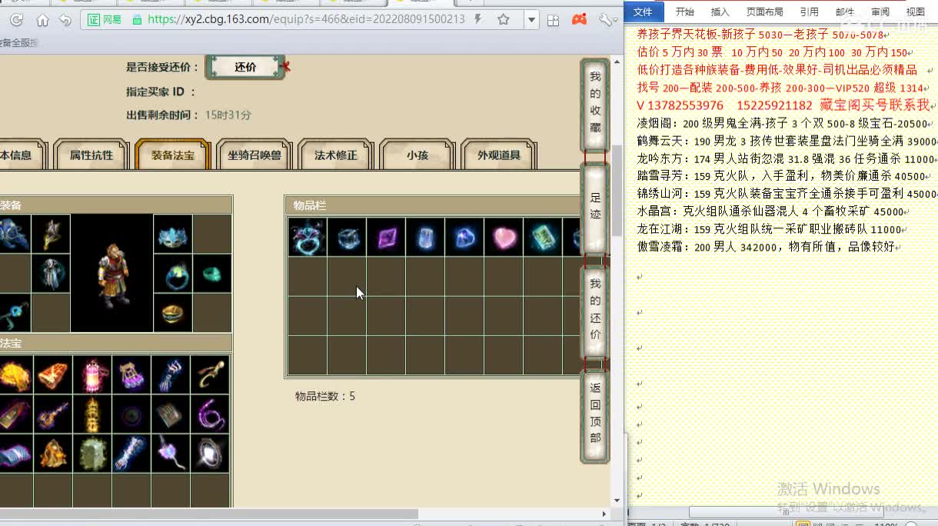Click the blue claw treasure icon
This screenshot has height=526, width=938.
[x=171, y=375]
